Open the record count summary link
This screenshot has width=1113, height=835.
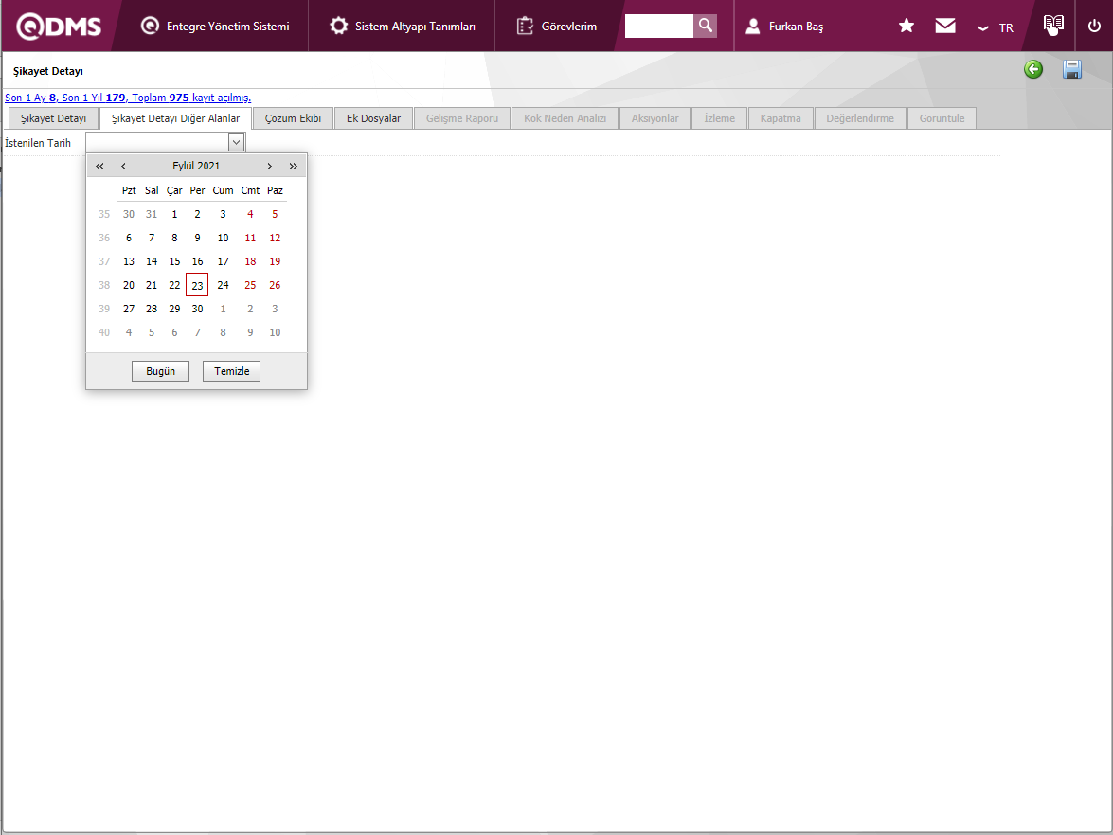coord(128,98)
